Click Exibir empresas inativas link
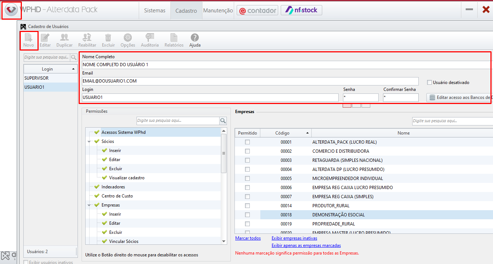 click(x=294, y=238)
